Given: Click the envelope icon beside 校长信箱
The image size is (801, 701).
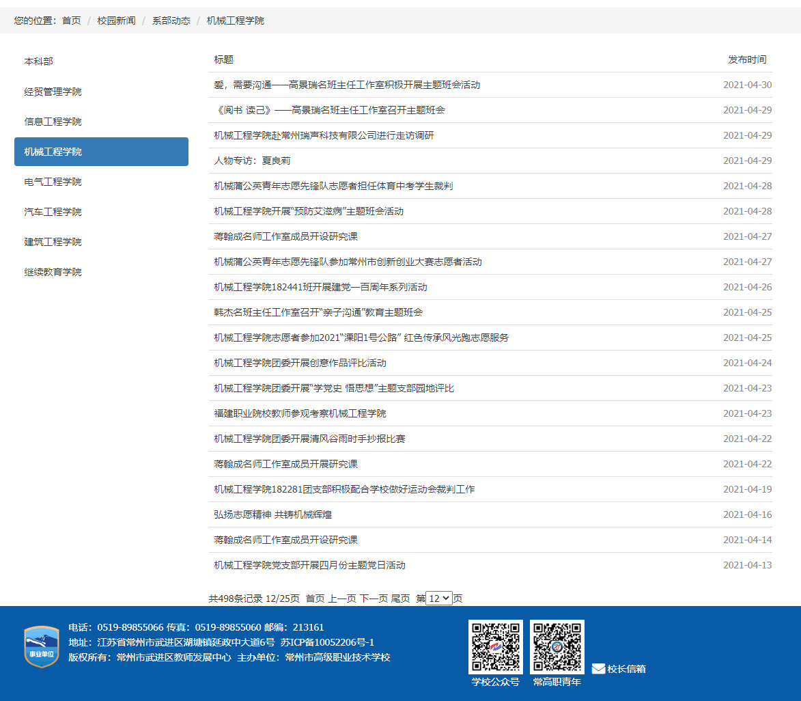Looking at the screenshot, I should 598,669.
